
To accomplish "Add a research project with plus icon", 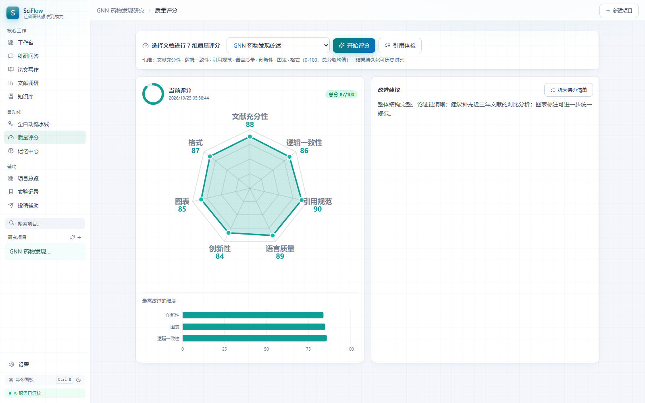I will pyautogui.click(x=79, y=237).
